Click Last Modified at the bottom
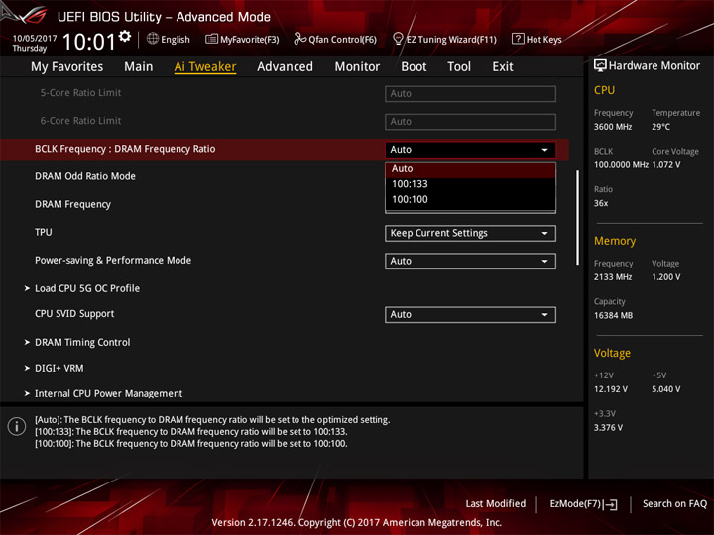 click(x=496, y=504)
